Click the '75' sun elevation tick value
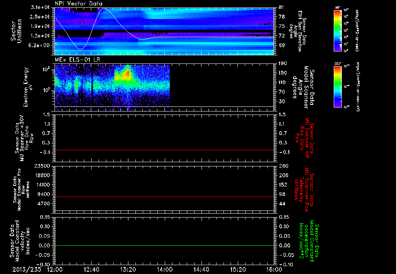This screenshot has width=396, height=274. [x=282, y=26]
